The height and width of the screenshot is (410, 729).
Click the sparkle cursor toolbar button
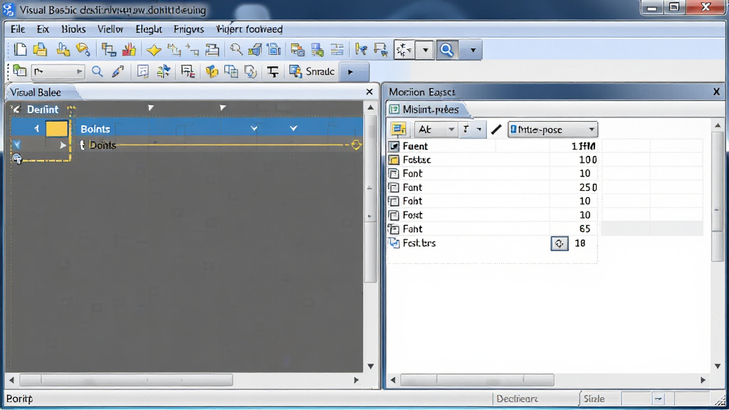(x=404, y=50)
